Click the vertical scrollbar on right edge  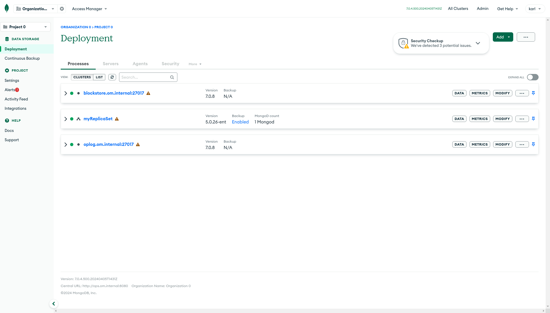548,163
